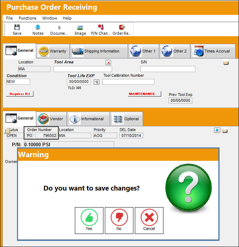
Task: Switch to the Warranty tab
Action: (x=53, y=51)
